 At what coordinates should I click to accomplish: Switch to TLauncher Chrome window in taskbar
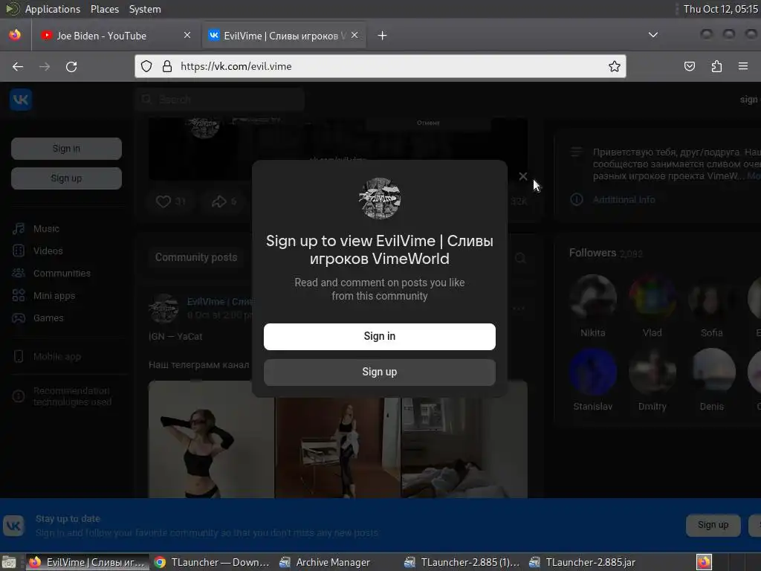coord(212,562)
